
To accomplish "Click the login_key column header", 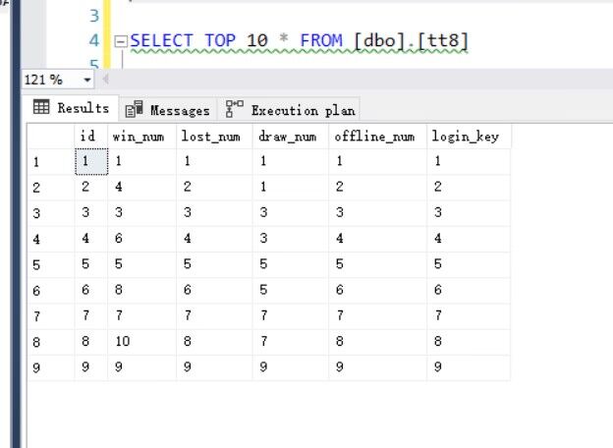I will pos(468,137).
